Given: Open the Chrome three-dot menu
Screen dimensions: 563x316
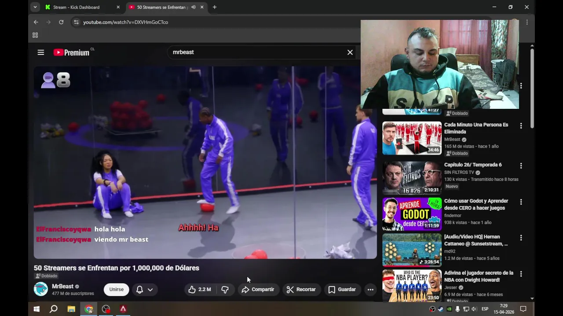Looking at the screenshot, I should click(x=527, y=22).
